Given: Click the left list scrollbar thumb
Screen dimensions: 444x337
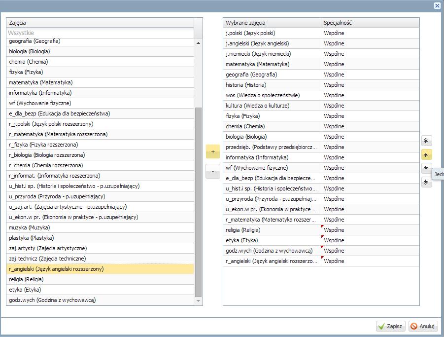Looking at the screenshot, I should point(198,202).
